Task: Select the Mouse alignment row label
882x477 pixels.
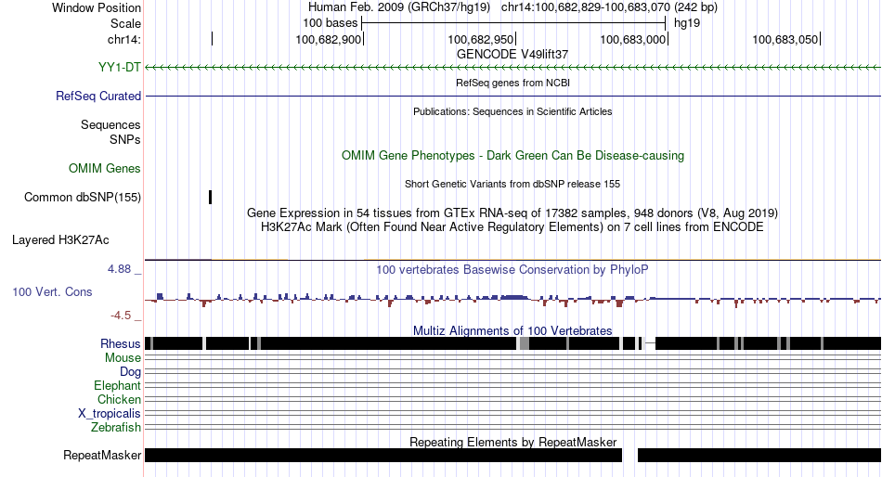Action: click(123, 357)
